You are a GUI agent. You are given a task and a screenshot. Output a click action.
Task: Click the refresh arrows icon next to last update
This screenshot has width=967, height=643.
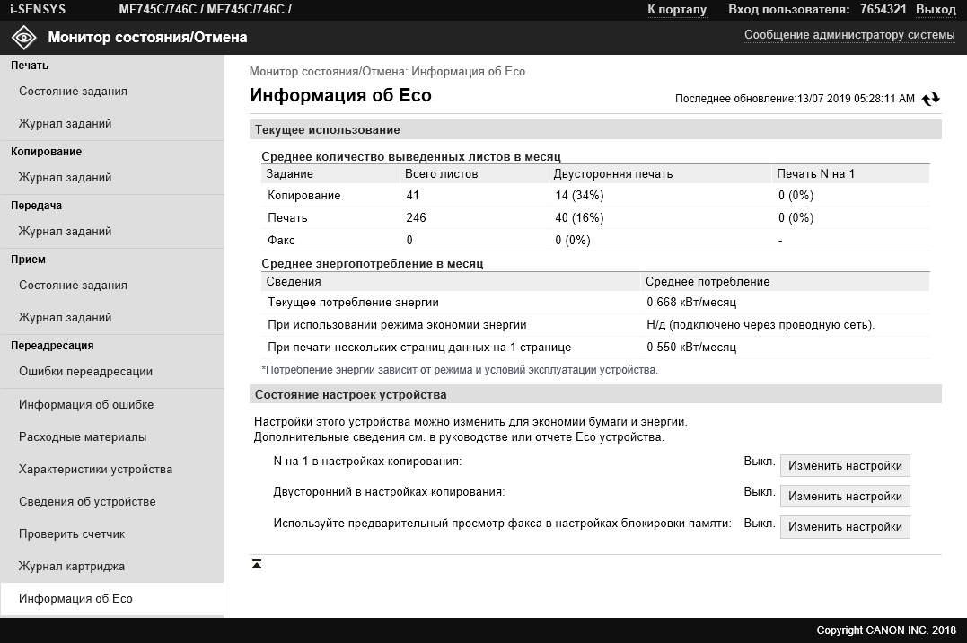point(930,99)
